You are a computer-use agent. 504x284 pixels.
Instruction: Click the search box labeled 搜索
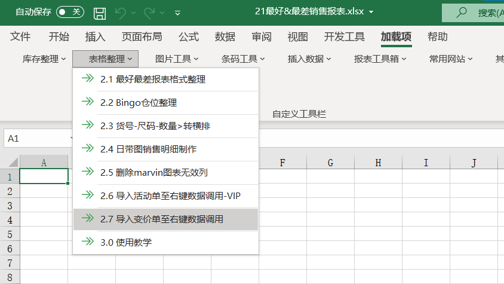(x=473, y=13)
